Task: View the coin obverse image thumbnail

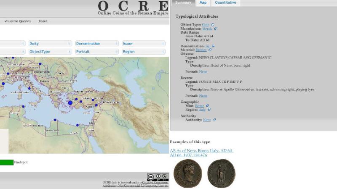Action: tap(187, 173)
